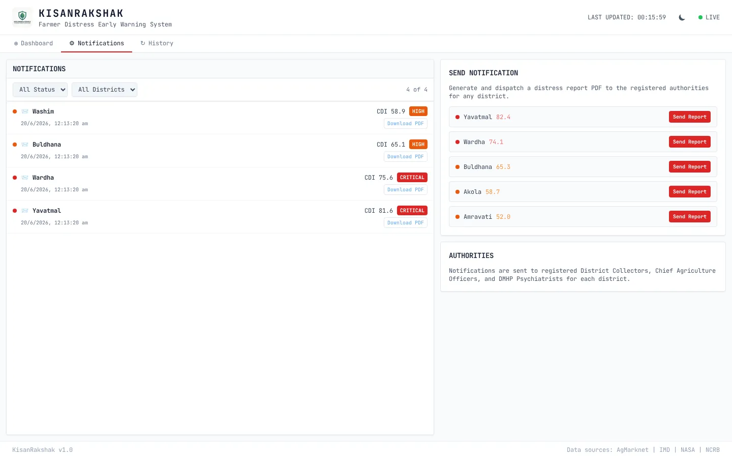Screen dimensions: 732x458
Task: Click the envelope icon beside Buldhana notification
Action: [25, 145]
